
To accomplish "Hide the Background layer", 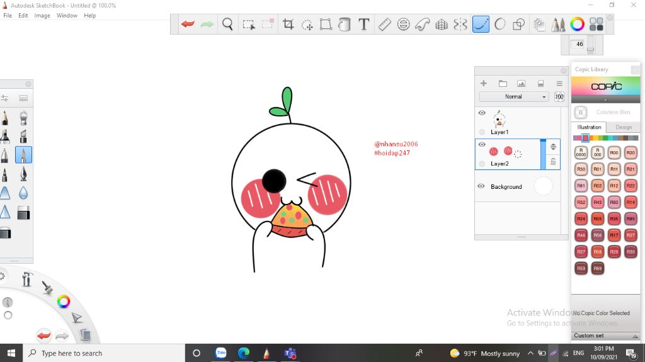I will click(x=481, y=186).
